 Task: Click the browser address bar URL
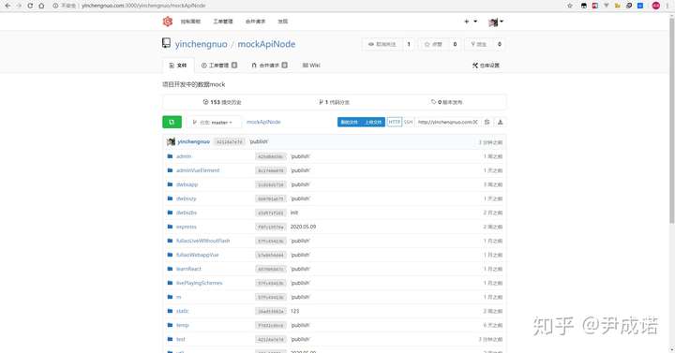coord(143,6)
